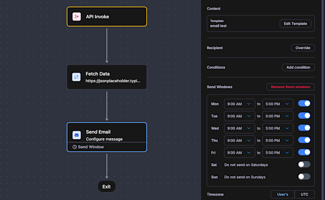Click 'Do not send on Saturdays' text
The height and width of the screenshot is (200, 325).
[x=246, y=165]
